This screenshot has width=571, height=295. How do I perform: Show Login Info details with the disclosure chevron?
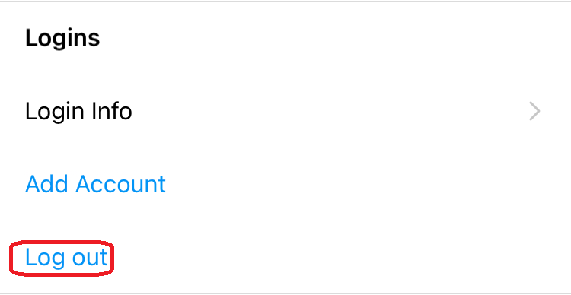(x=534, y=111)
